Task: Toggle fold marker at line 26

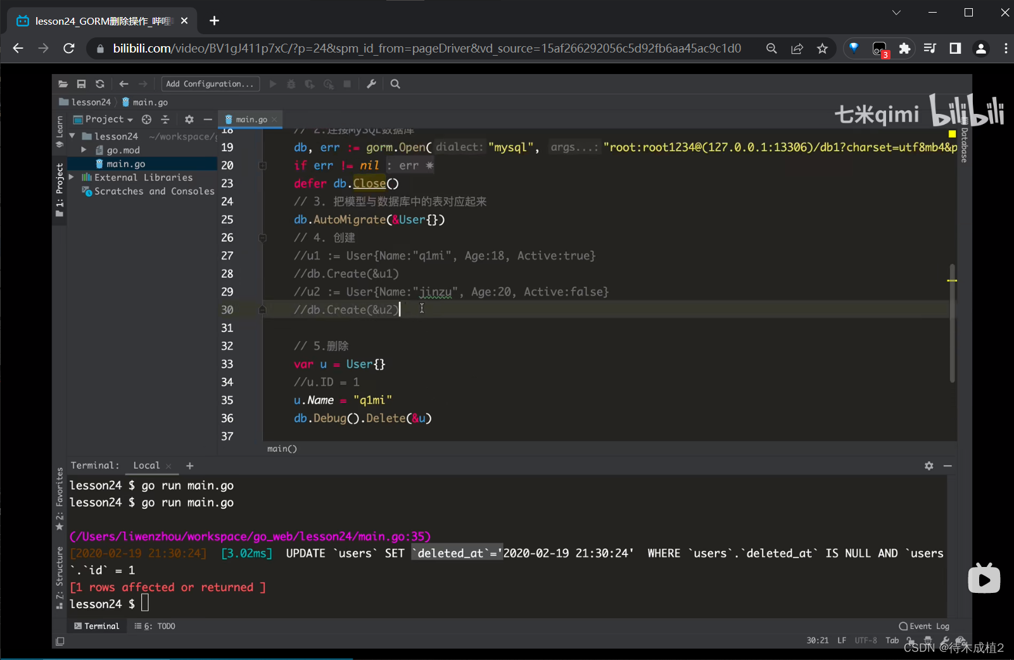Action: point(262,238)
